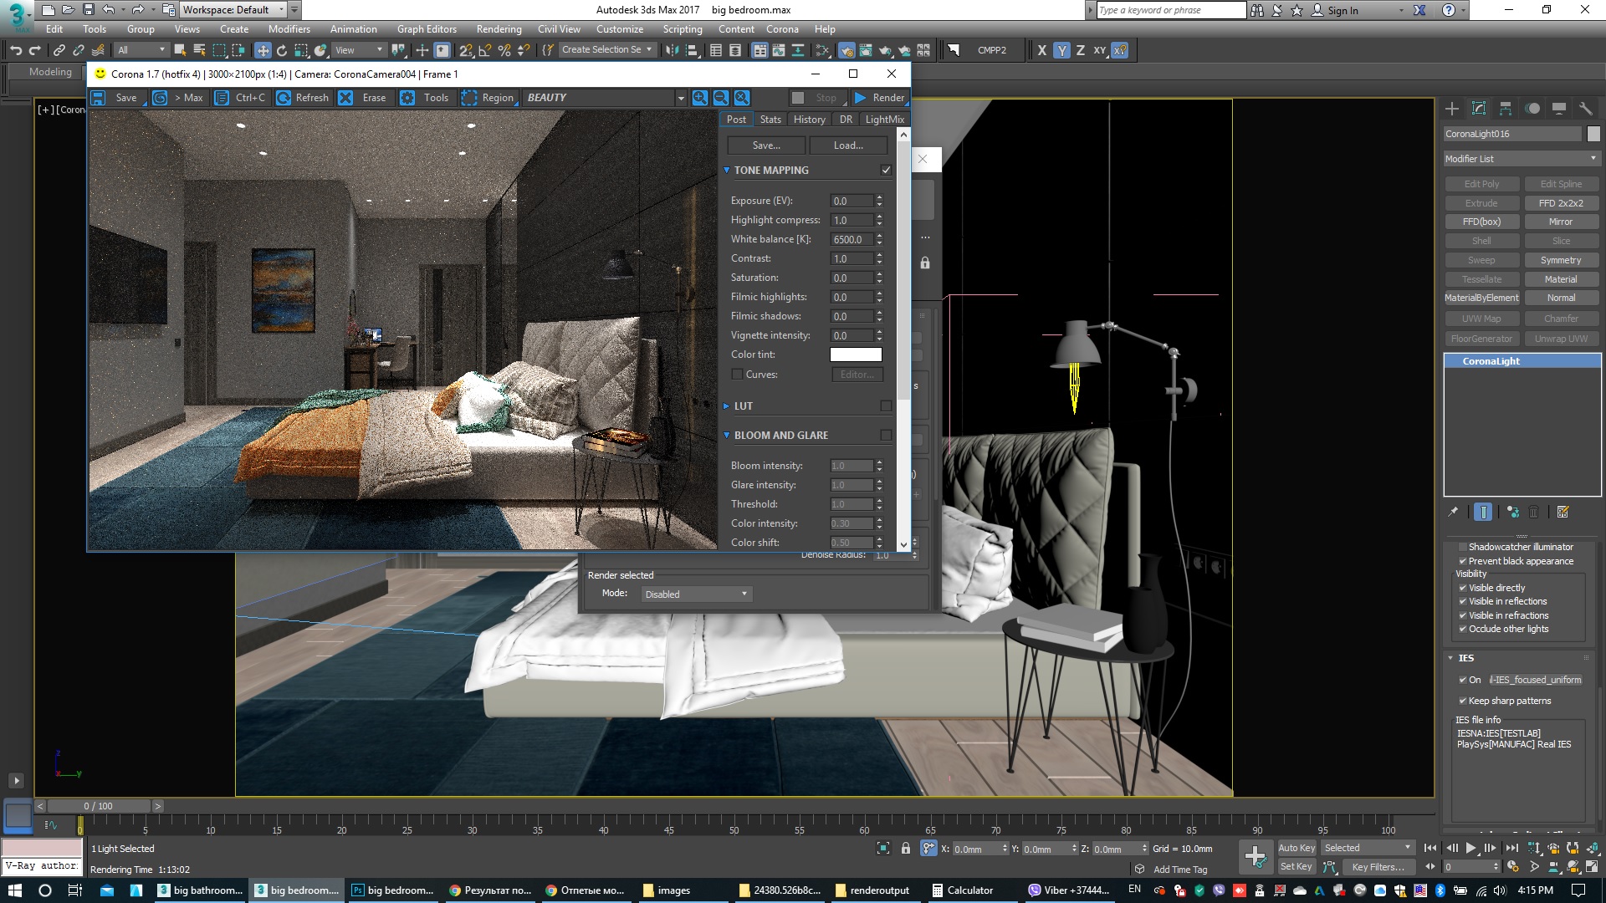Open Render Selected Mode dropdown
1606x903 pixels.
pos(695,593)
